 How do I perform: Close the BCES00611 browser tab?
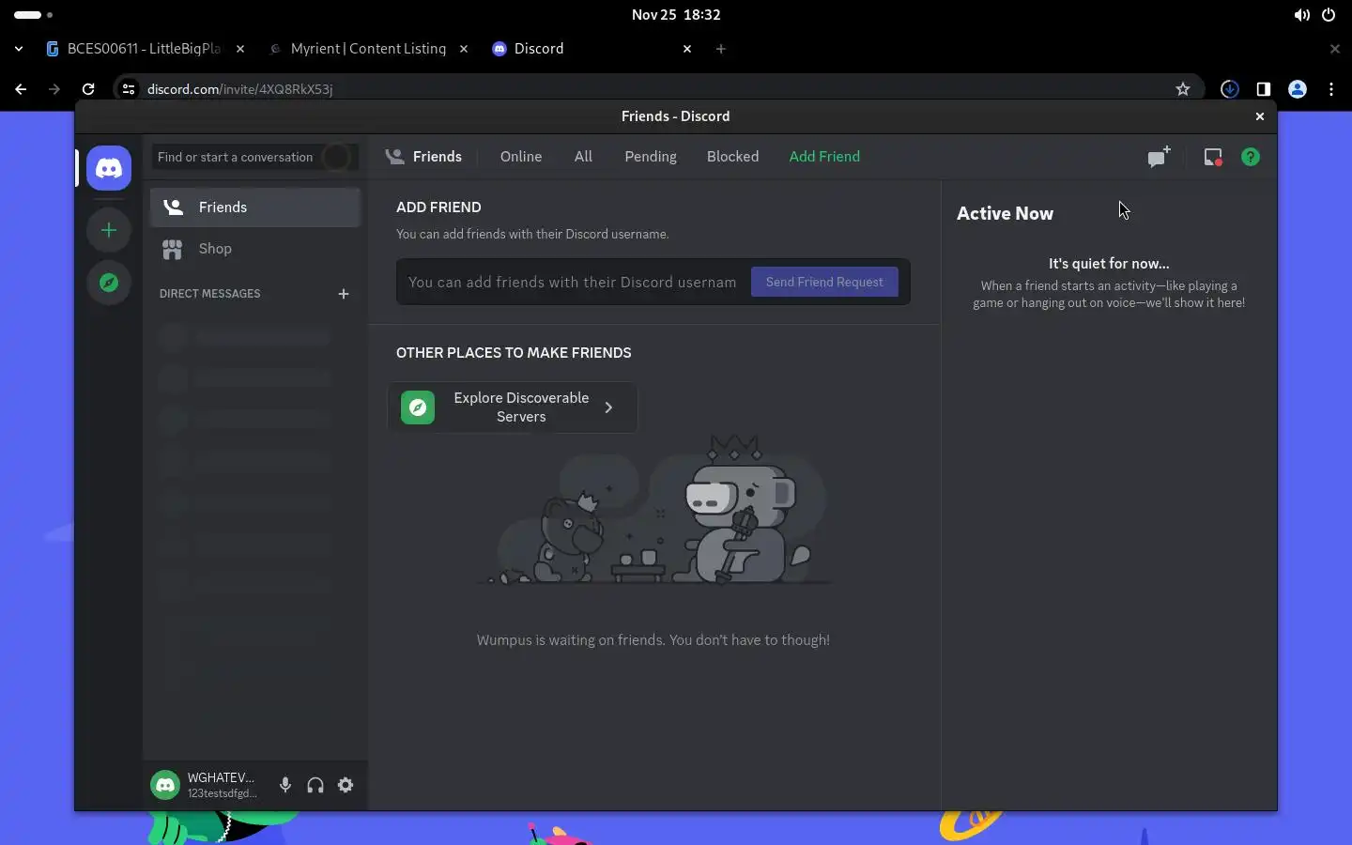[240, 49]
